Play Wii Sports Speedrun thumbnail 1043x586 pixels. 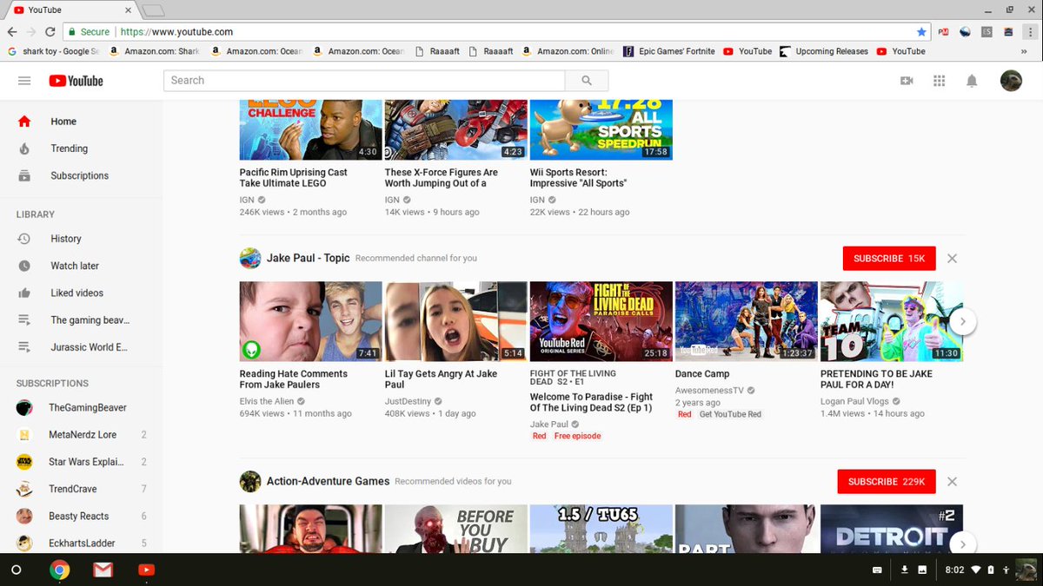click(x=601, y=129)
